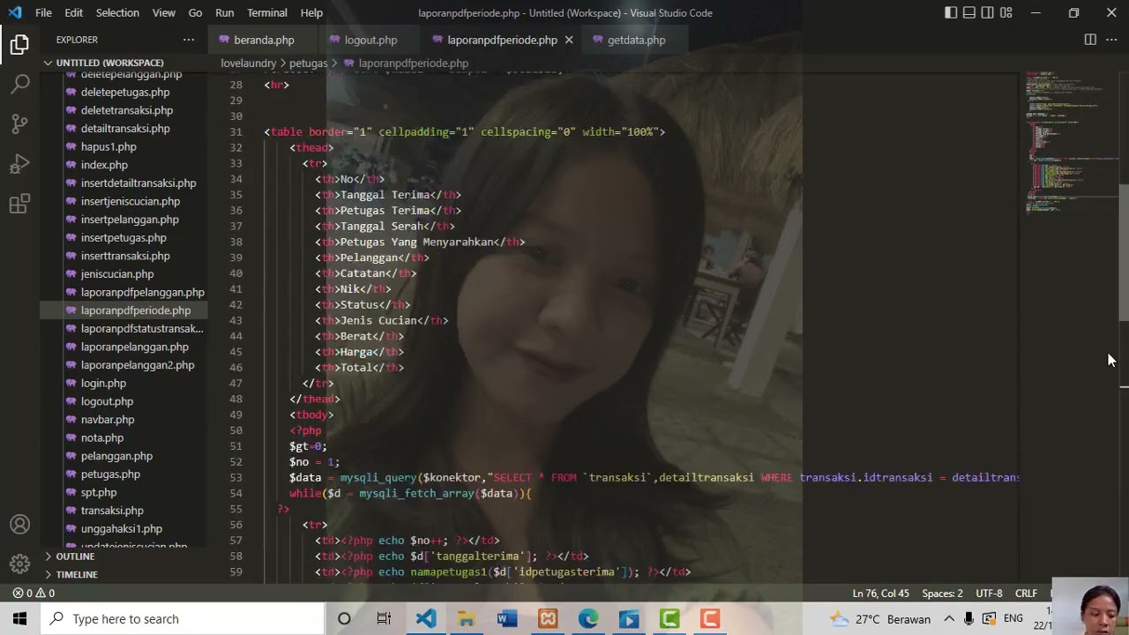Viewport: 1129px width, 635px height.
Task: Click laporanpdfperiode.php breadcrumb segment
Action: (x=413, y=63)
